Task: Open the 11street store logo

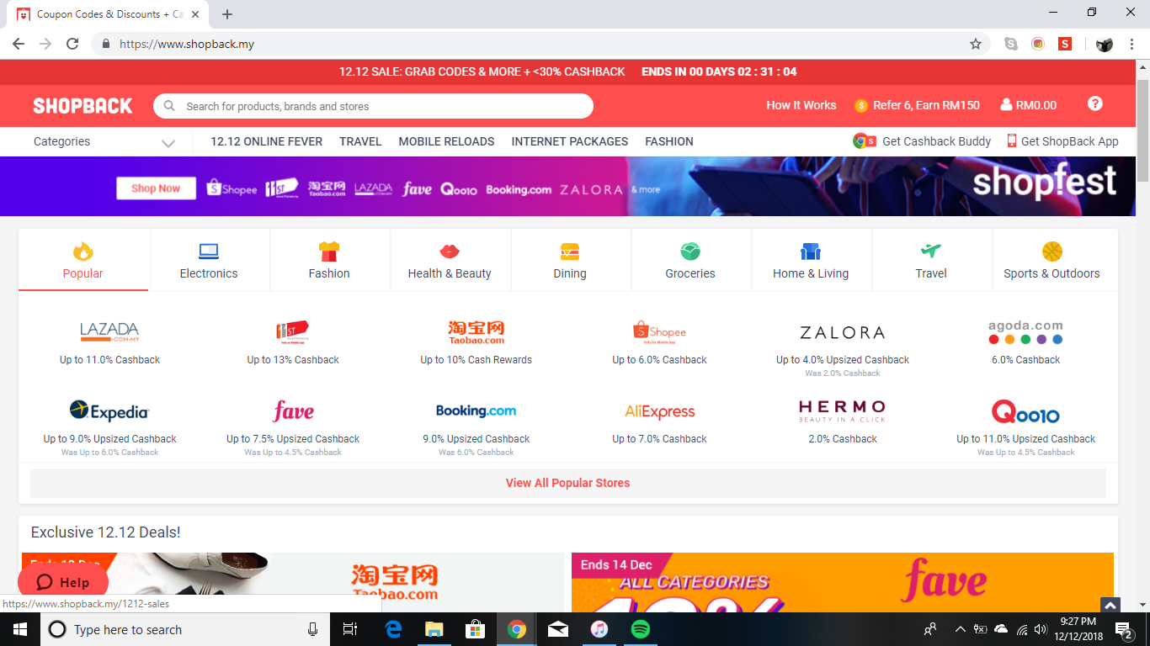Action: 293,331
